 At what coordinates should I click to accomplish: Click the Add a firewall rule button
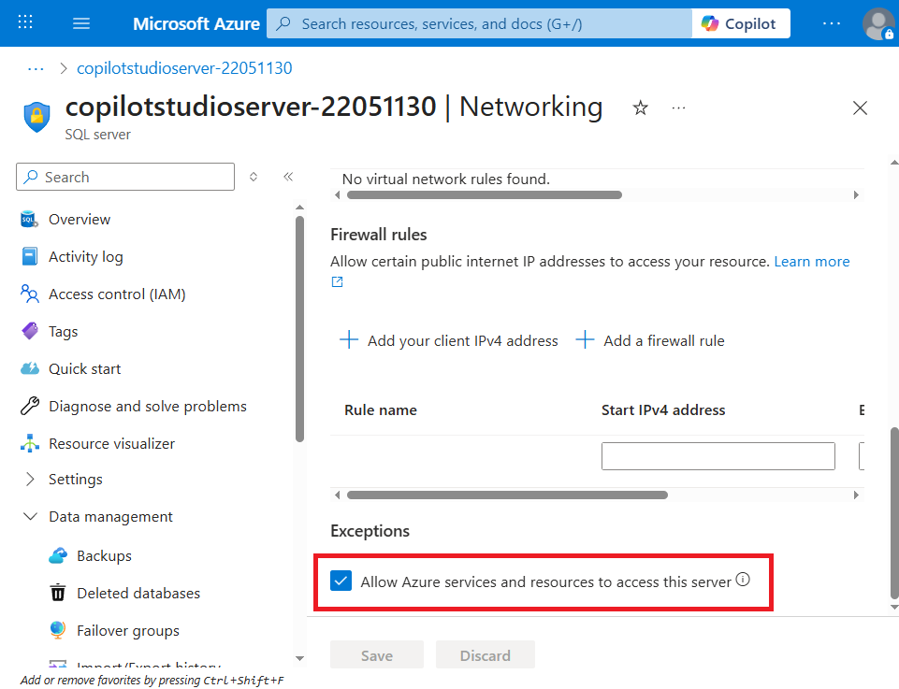coord(650,340)
